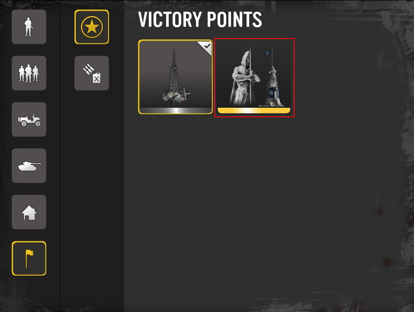Click the Victory Points heading
Viewport: 414px width, 312px height.
coord(200,19)
